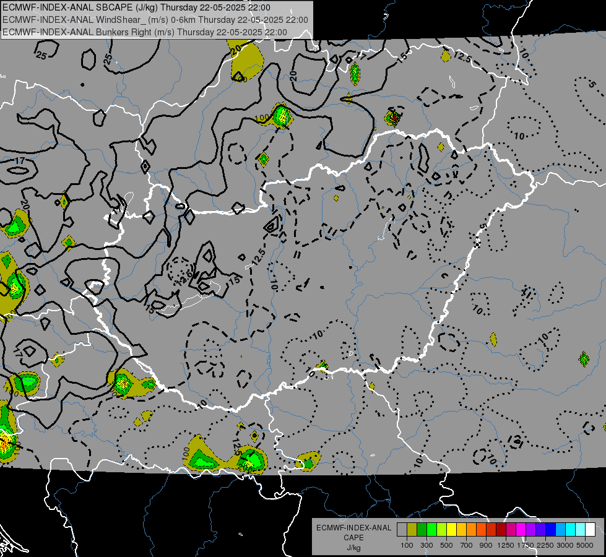Click the 1250 value under the legend
Viewport: 606px width, 557px height.
click(506, 545)
